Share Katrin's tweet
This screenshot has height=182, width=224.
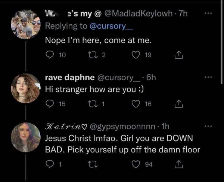pyautogui.click(x=178, y=163)
